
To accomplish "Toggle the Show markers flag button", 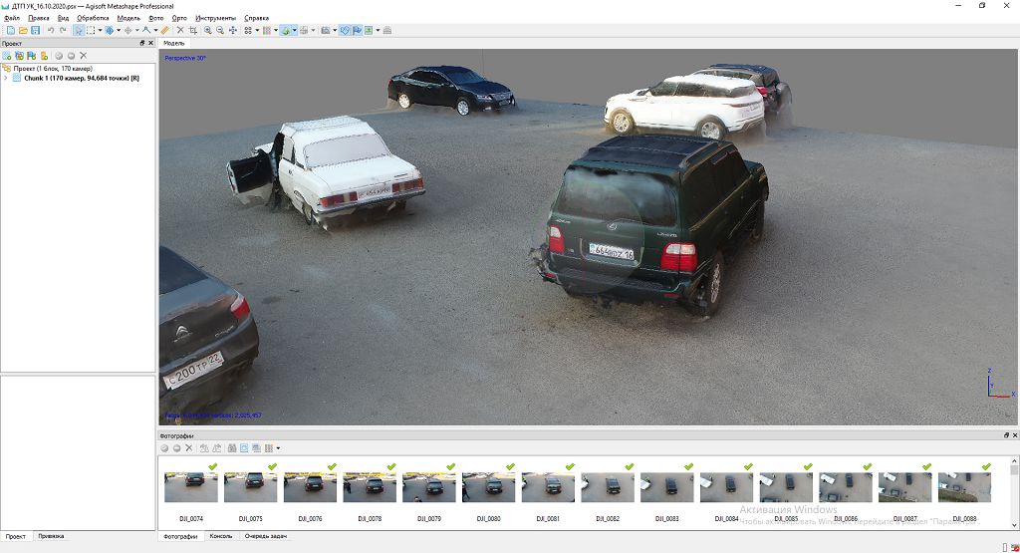I will tap(357, 31).
